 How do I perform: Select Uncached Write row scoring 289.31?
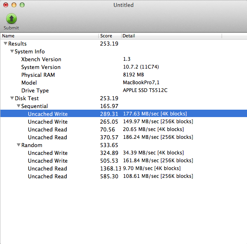click(124, 114)
